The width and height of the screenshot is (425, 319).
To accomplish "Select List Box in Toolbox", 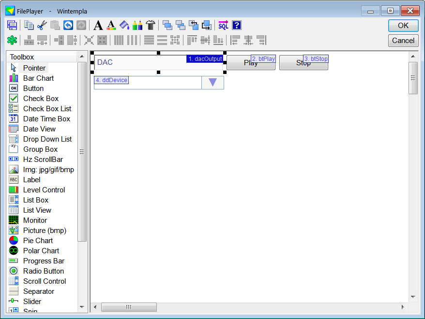I will 36,200.
